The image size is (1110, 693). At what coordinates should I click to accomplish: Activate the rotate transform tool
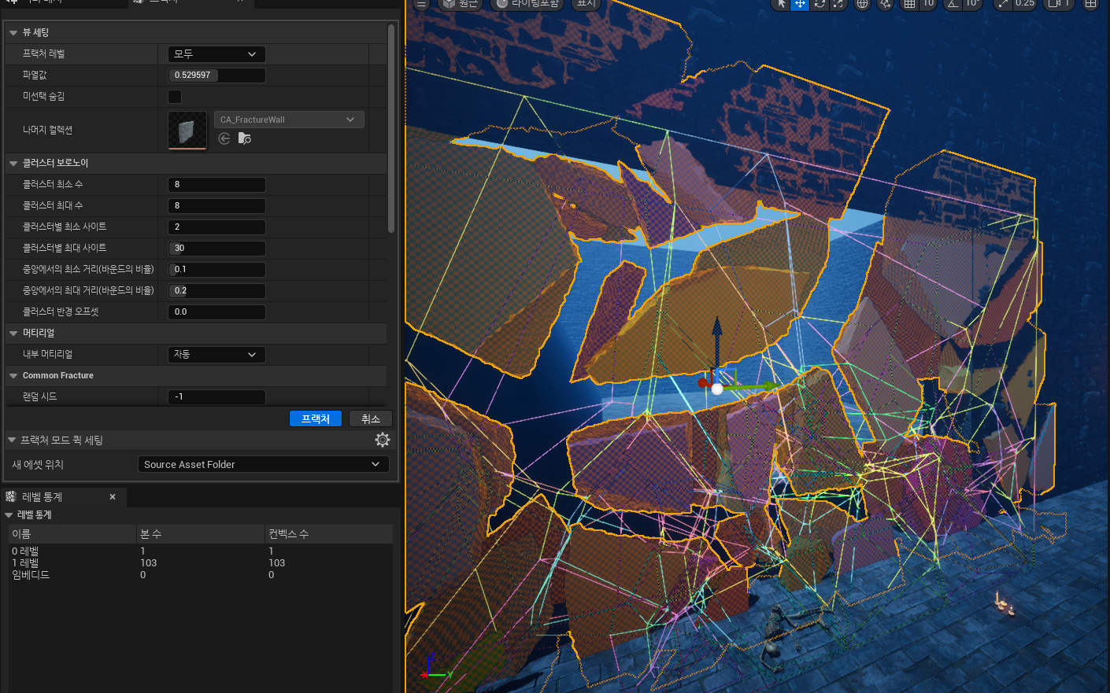820,4
